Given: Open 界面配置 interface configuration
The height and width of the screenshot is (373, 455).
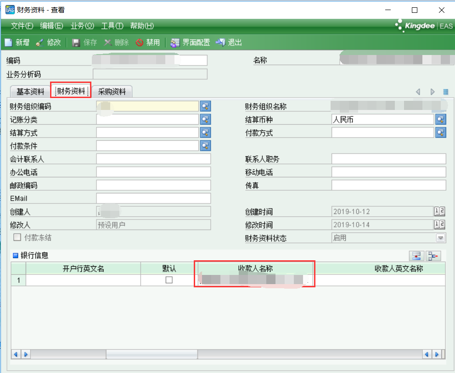Looking at the screenshot, I should coord(190,43).
